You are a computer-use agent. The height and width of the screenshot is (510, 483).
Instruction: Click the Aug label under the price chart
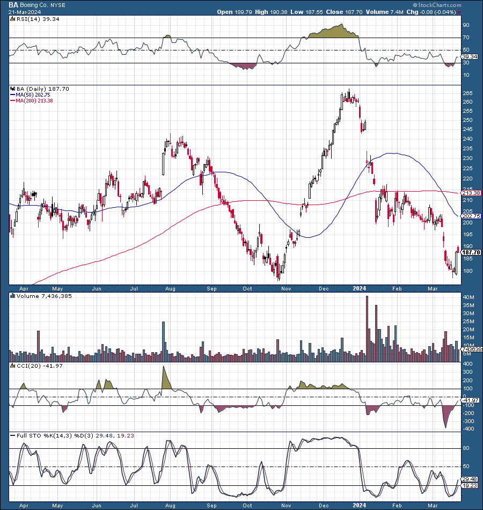coord(170,288)
